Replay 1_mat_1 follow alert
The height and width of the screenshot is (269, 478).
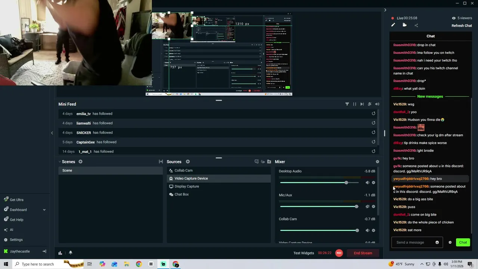coord(373,151)
